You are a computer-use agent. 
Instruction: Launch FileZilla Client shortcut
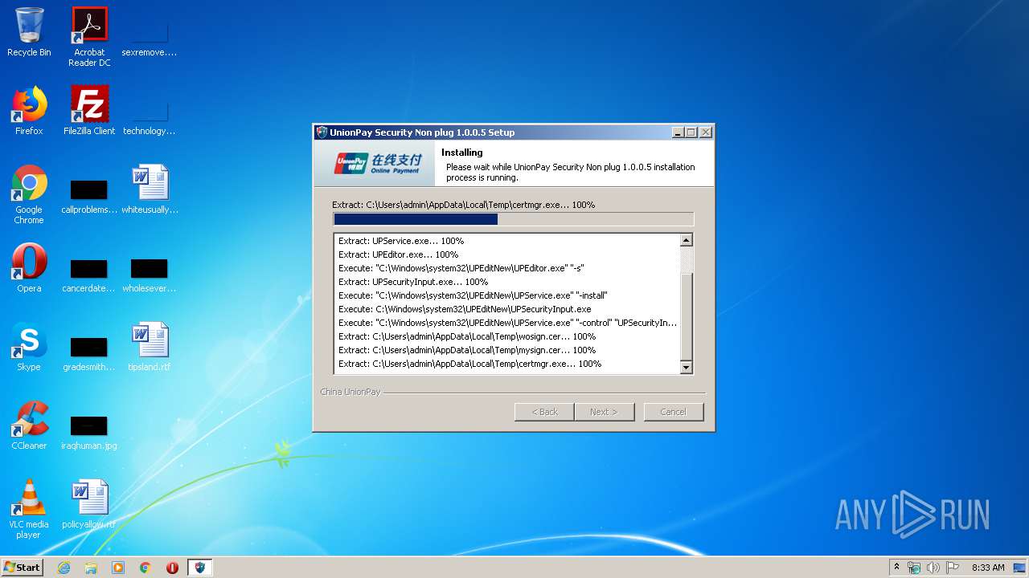(89, 111)
